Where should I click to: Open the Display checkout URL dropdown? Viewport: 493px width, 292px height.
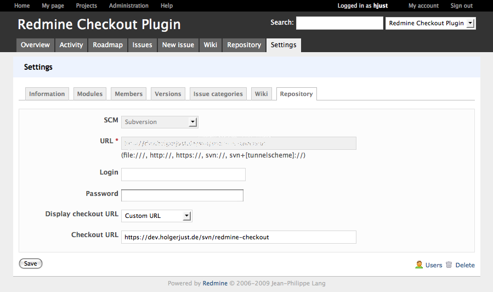click(157, 216)
